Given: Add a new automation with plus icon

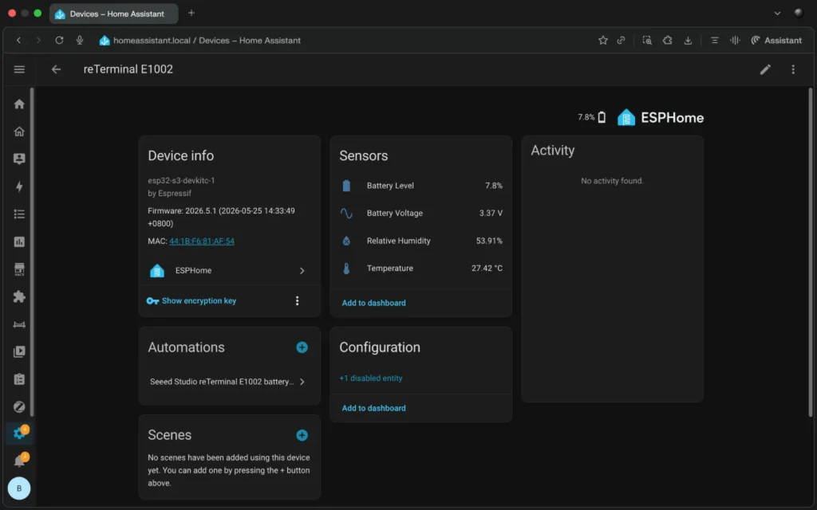Looking at the screenshot, I should click(x=302, y=347).
